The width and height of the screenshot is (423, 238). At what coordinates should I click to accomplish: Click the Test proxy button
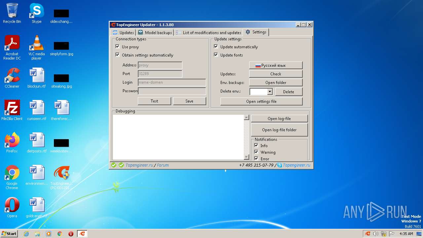point(154,101)
